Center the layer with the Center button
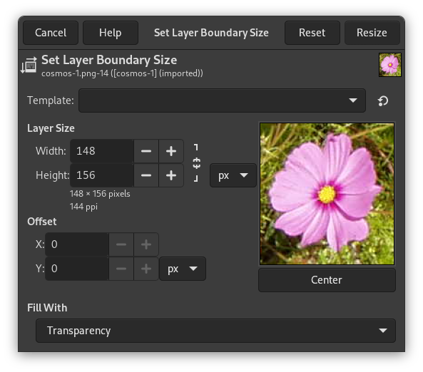 [327, 280]
